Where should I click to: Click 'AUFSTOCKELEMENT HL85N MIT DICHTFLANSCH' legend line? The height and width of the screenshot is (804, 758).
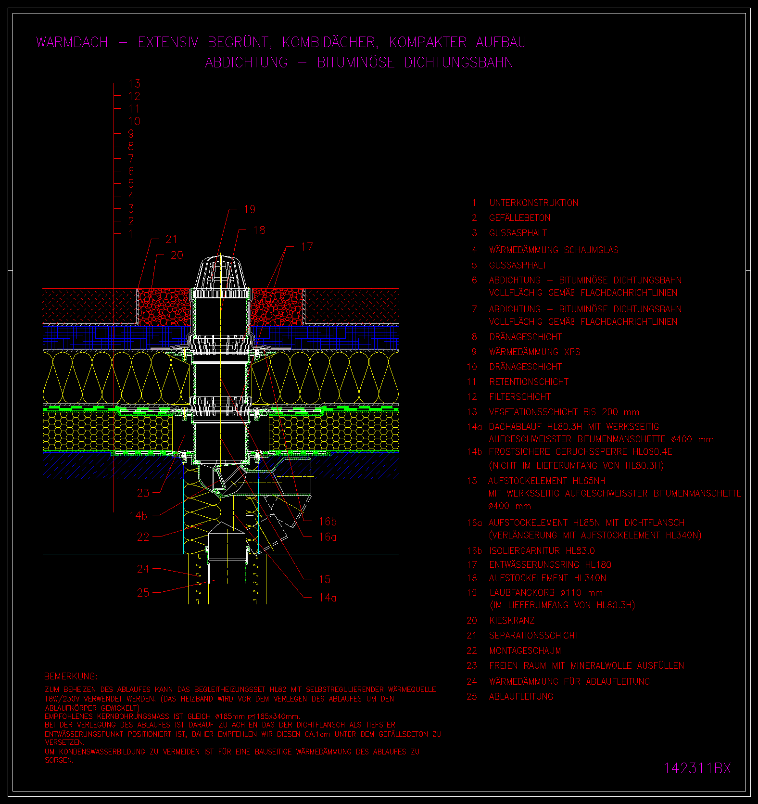click(x=586, y=523)
